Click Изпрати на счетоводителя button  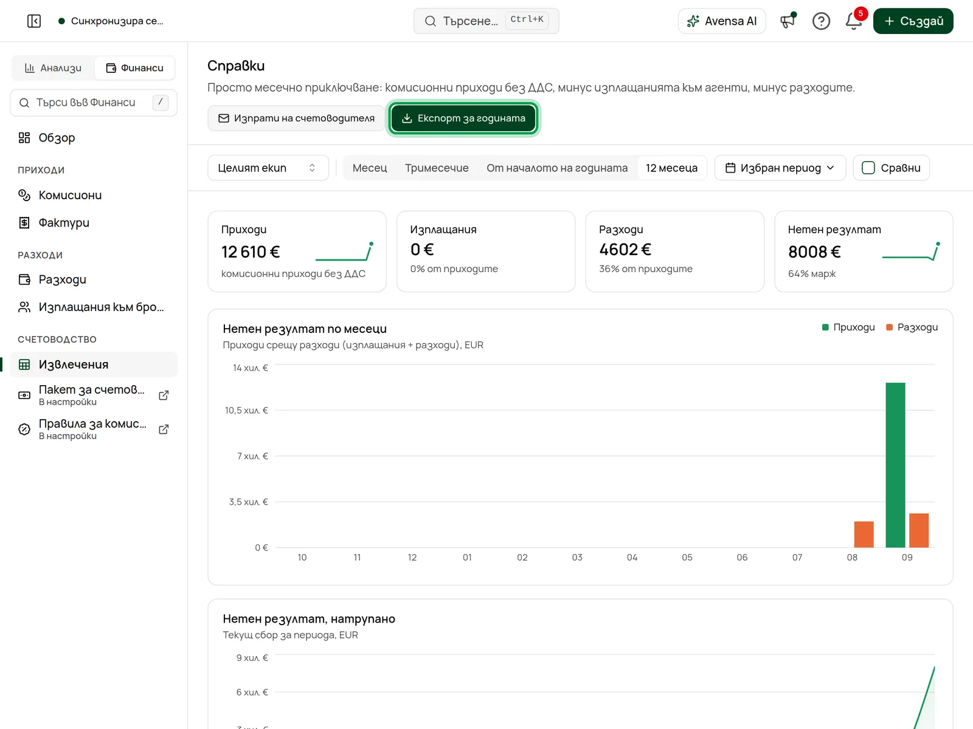(x=296, y=118)
